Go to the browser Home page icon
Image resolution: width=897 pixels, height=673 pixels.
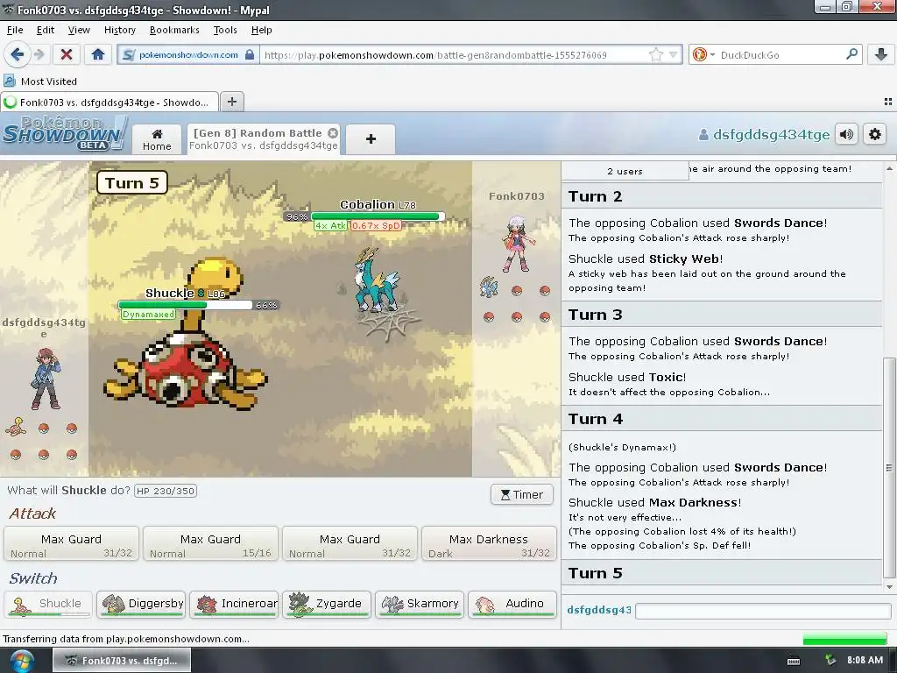[98, 54]
